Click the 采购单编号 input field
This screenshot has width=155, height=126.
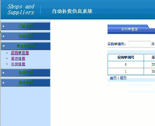(x=139, y=44)
